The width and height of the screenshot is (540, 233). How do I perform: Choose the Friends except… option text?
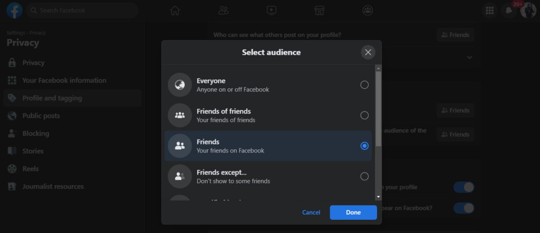point(221,172)
